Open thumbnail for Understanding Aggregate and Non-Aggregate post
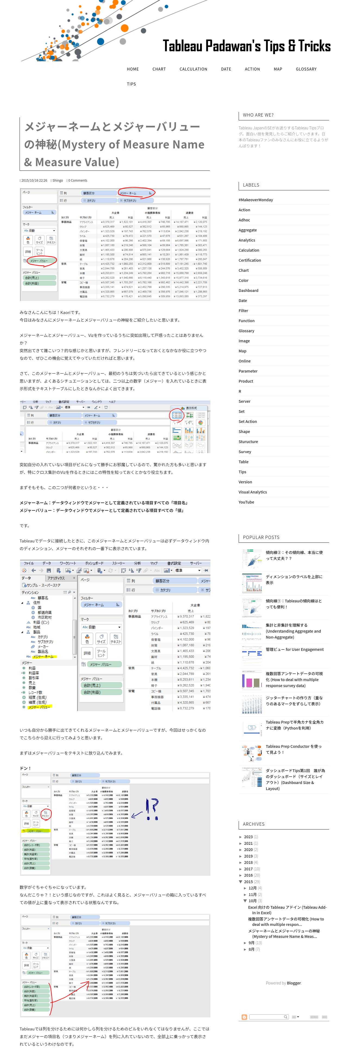 (x=252, y=632)
